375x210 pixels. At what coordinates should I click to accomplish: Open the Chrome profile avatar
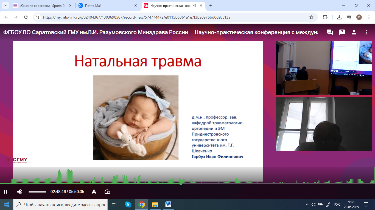[x=359, y=17]
